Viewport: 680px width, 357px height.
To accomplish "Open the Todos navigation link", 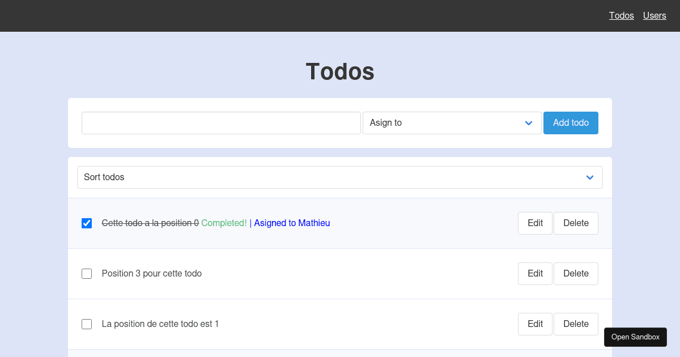I will [x=621, y=16].
